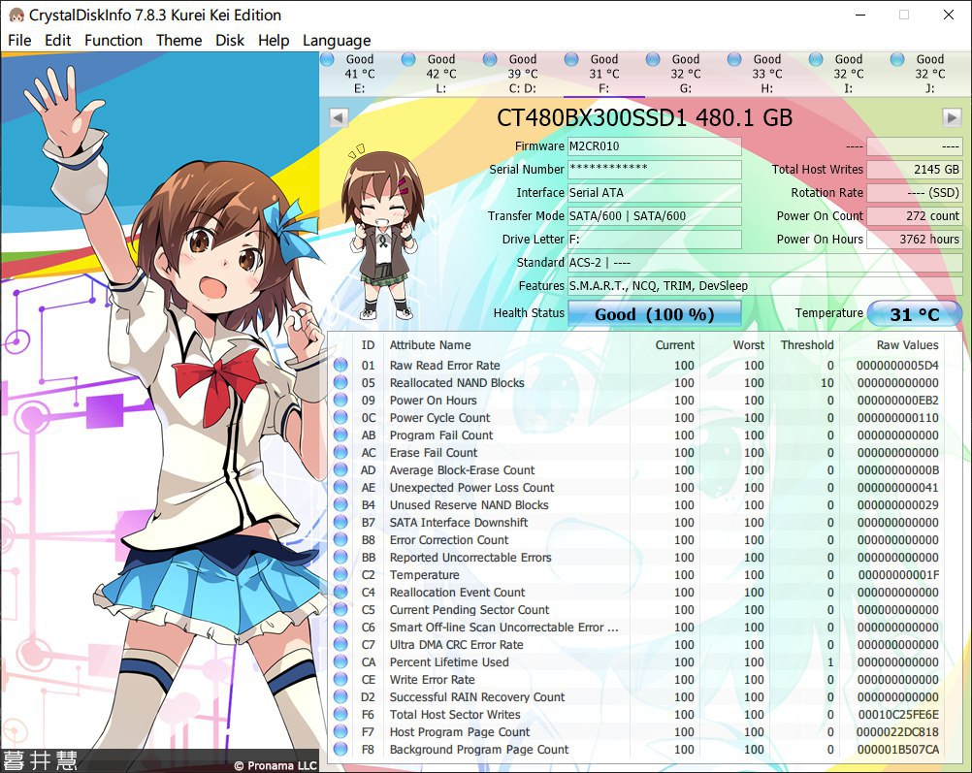
Task: Click the Temperature attribute status orb
Action: point(340,574)
